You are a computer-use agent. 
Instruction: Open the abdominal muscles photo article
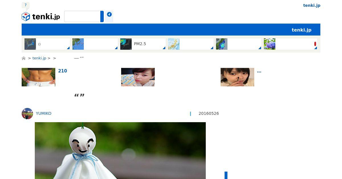(x=38, y=77)
